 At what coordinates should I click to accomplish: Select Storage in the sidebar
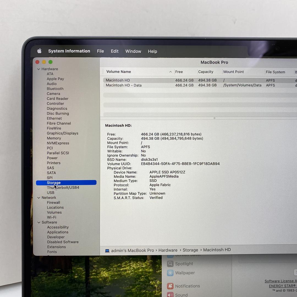66,183
